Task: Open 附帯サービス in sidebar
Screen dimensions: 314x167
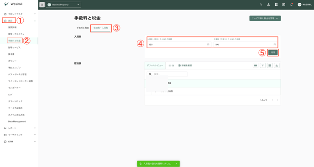Action: [14, 47]
